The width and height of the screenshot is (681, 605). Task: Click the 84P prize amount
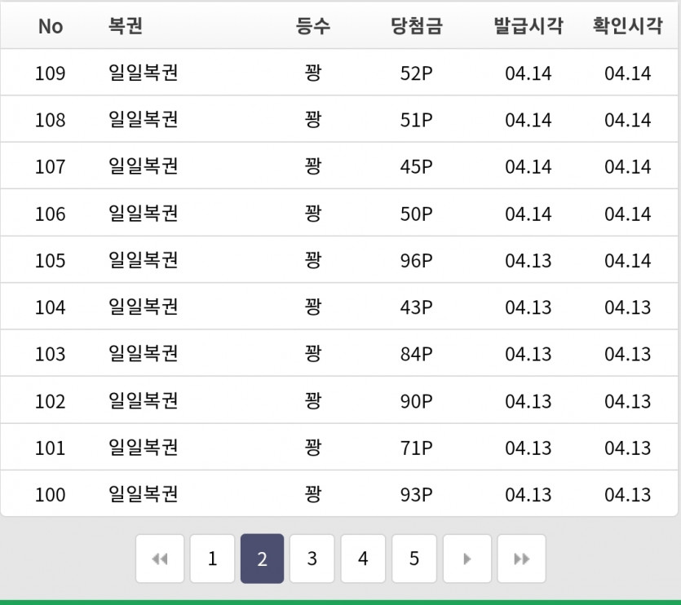click(417, 354)
